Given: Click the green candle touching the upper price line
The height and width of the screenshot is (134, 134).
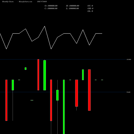Looking at the screenshot, I should tap(45, 75).
